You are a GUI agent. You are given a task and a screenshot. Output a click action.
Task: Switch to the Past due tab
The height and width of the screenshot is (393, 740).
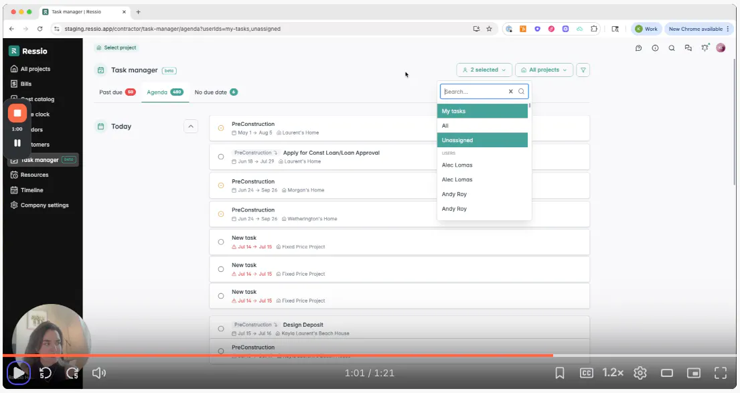tap(117, 92)
